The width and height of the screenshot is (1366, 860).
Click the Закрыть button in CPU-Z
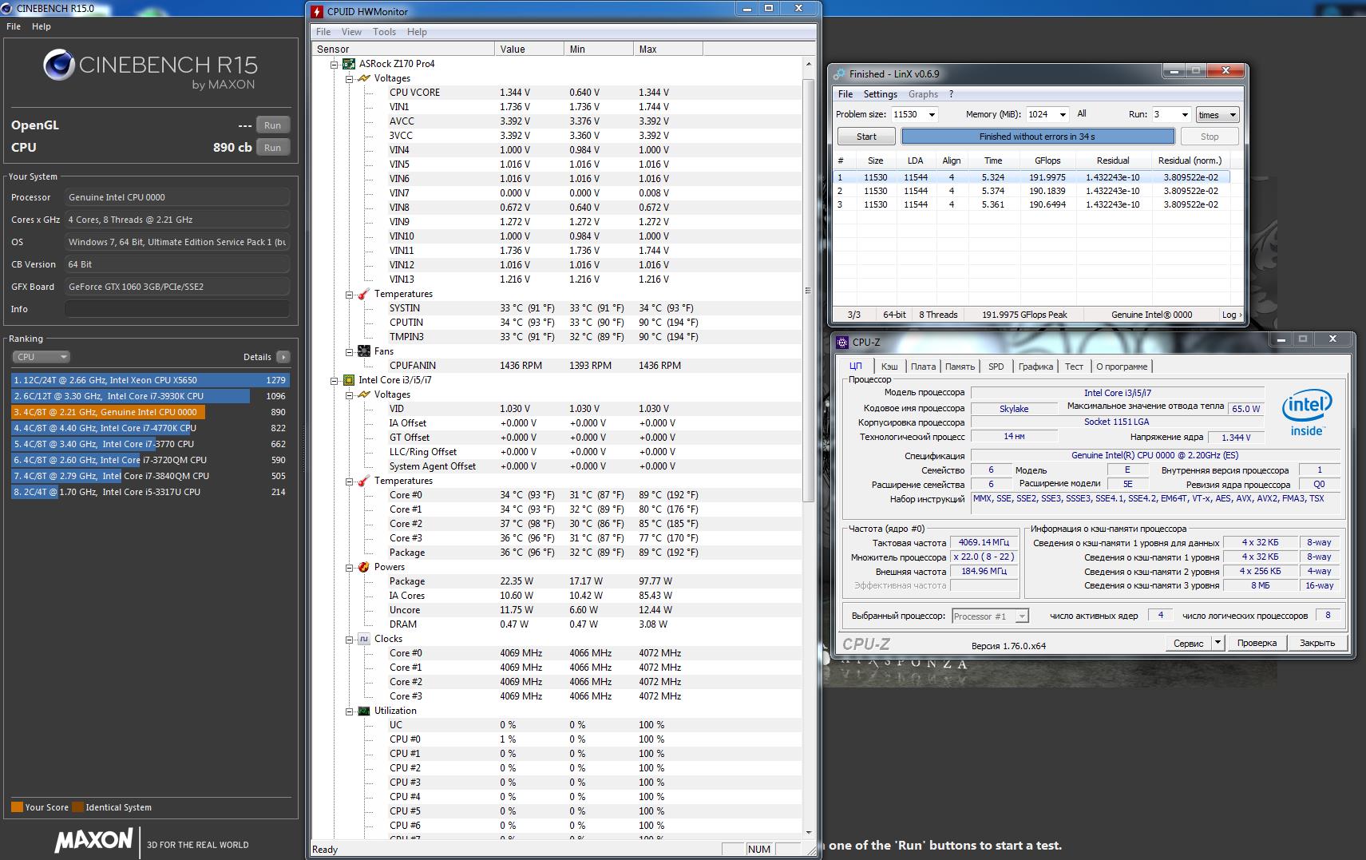(1317, 643)
